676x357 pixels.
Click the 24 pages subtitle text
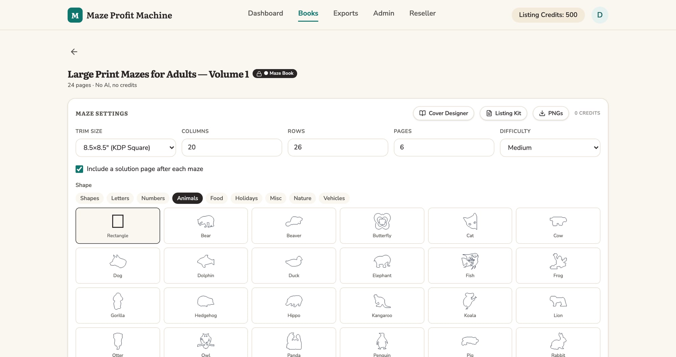pos(102,85)
